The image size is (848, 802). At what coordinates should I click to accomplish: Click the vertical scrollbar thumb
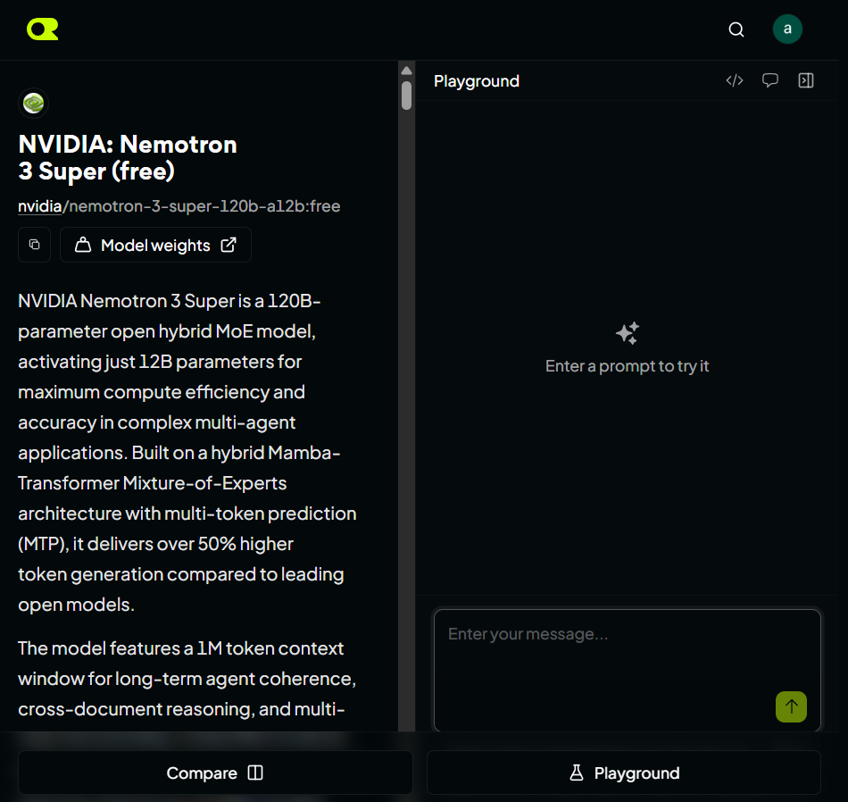coord(407,96)
